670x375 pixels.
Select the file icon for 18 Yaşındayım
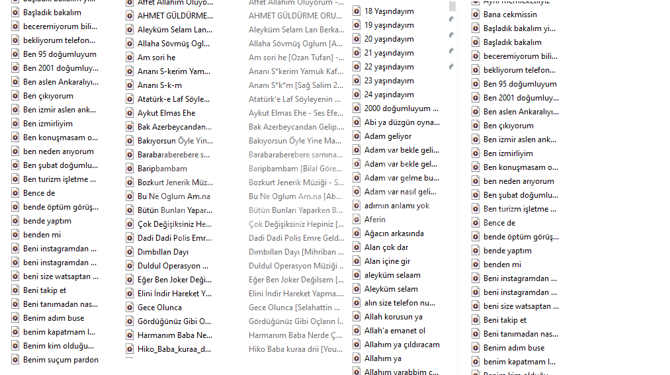356,11
